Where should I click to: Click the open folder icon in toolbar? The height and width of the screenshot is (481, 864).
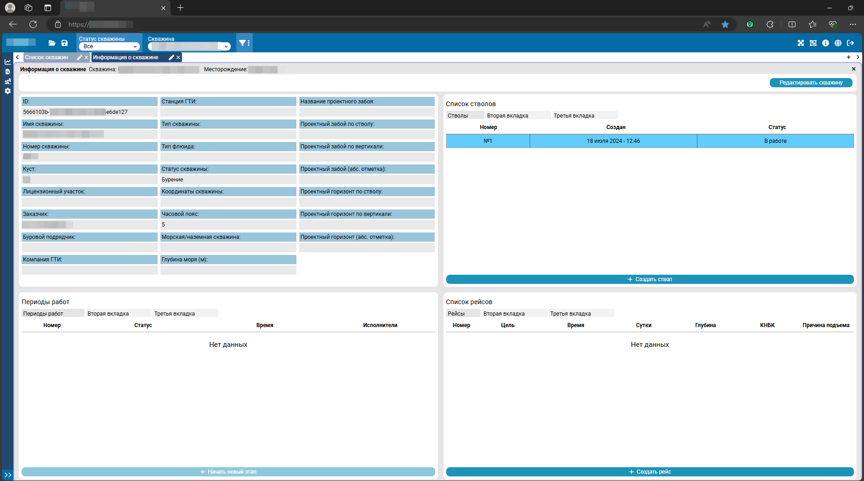point(52,43)
